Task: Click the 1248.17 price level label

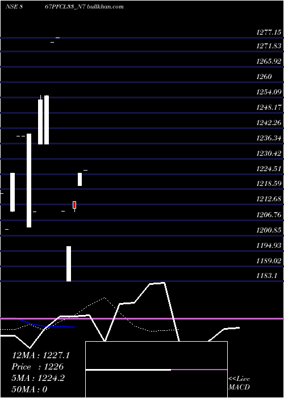Action: pos(269,107)
